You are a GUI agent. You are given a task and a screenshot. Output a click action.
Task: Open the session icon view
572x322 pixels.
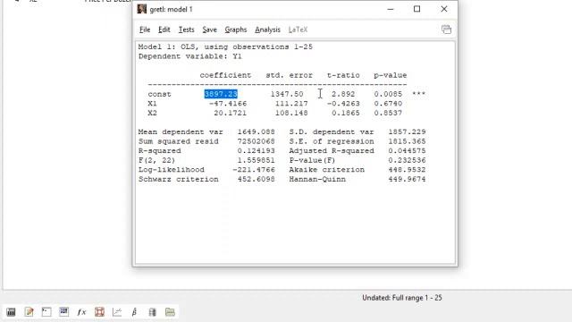point(63,312)
